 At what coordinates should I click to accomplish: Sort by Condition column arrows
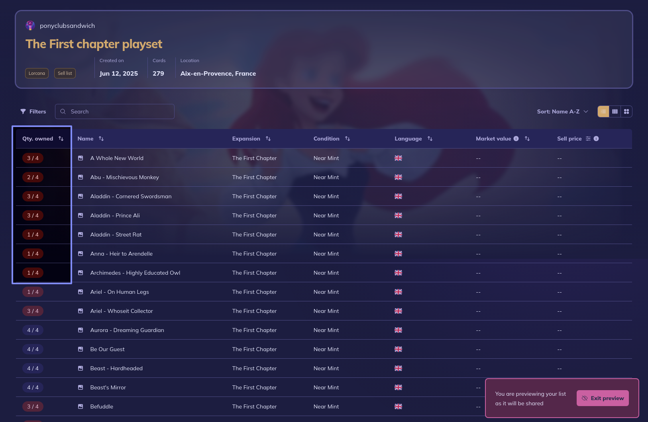(348, 139)
